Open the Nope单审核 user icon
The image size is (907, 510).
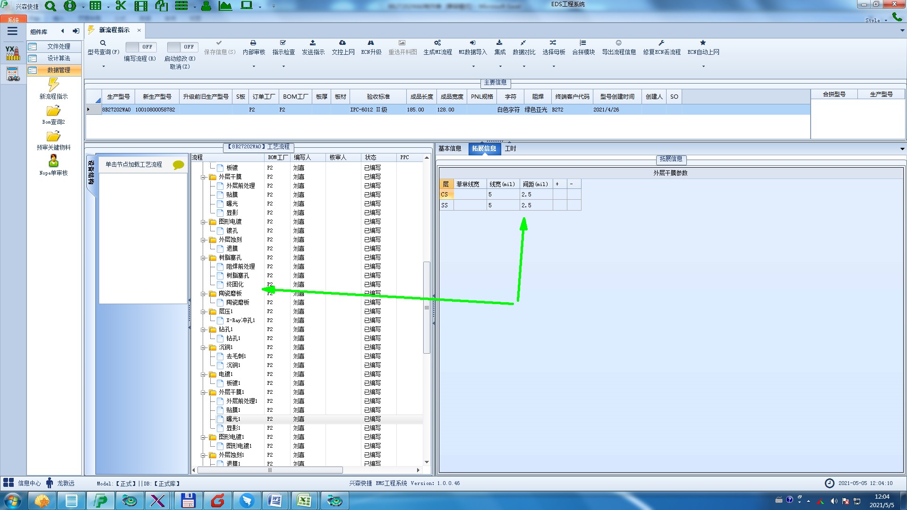point(53,165)
